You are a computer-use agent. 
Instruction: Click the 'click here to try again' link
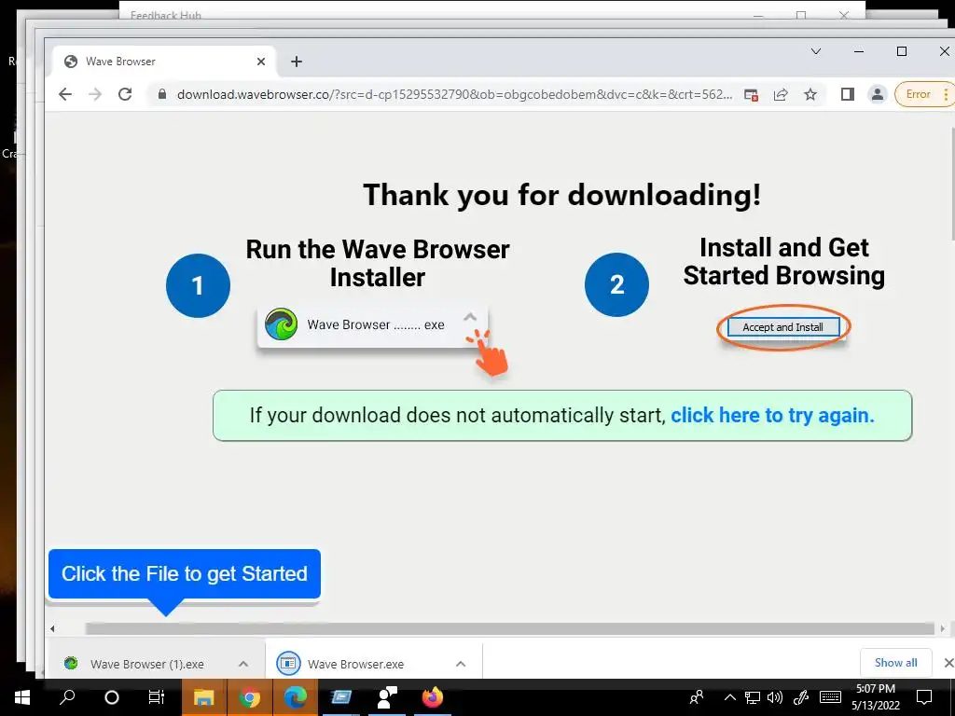point(772,415)
